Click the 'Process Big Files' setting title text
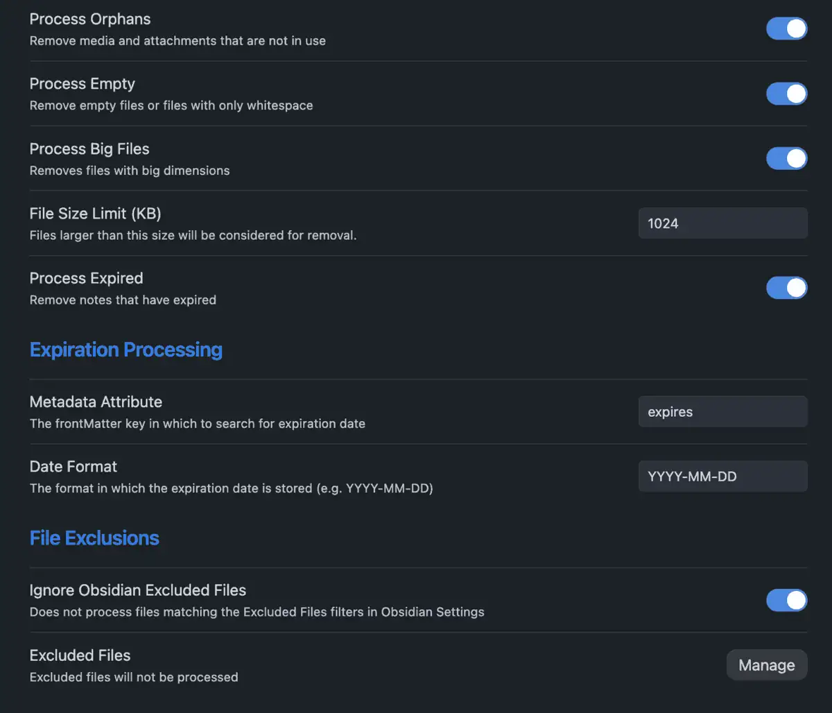 89,149
